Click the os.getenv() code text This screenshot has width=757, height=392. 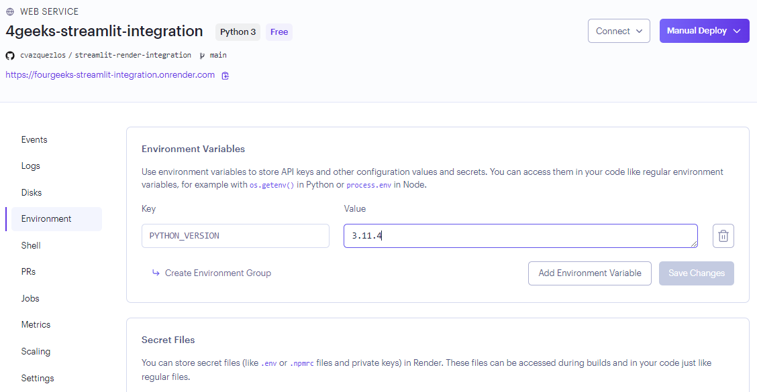(x=272, y=185)
